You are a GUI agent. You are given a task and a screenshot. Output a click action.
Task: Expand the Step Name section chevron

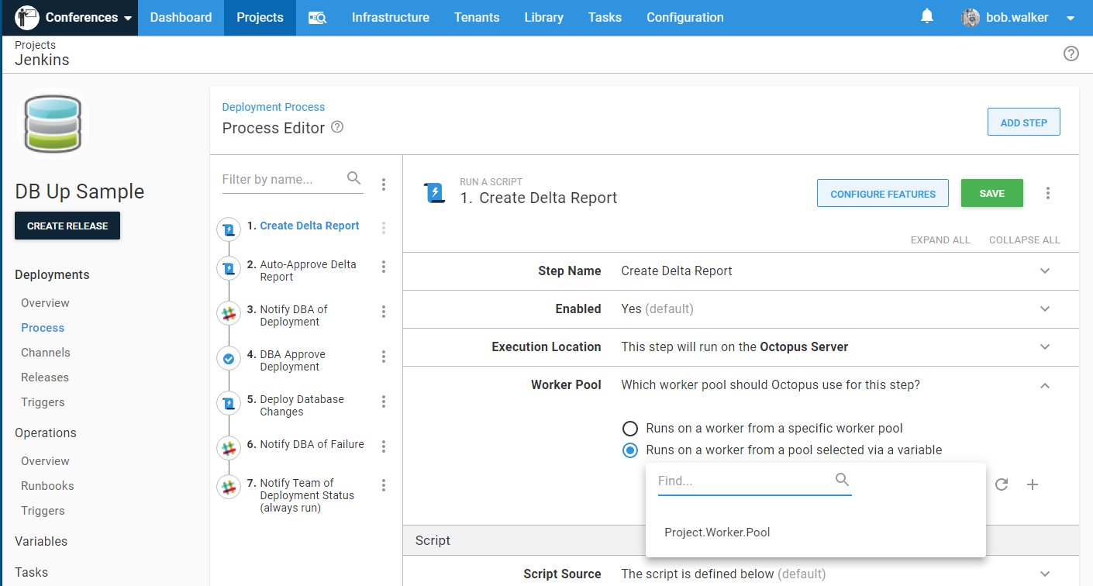1045,271
